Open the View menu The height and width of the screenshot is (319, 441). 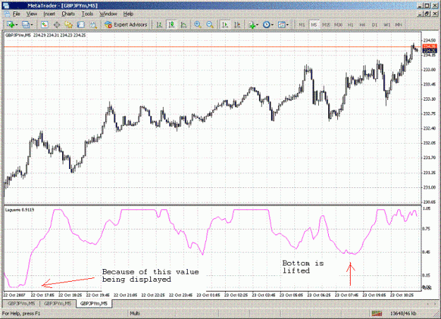tap(32, 14)
